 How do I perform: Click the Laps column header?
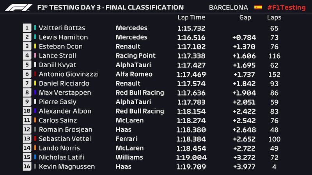pyautogui.click(x=274, y=17)
